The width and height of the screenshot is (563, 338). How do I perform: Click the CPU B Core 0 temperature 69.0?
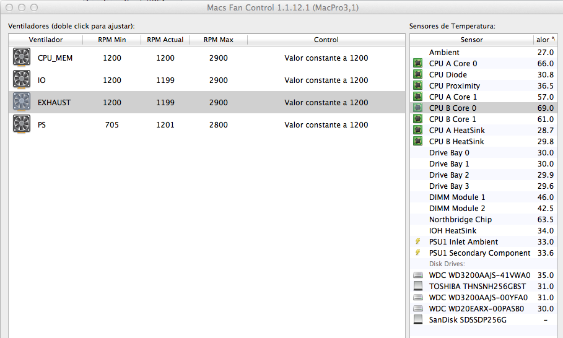(x=546, y=108)
